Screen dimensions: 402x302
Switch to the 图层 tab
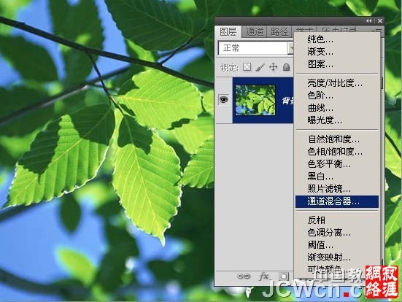tap(228, 32)
